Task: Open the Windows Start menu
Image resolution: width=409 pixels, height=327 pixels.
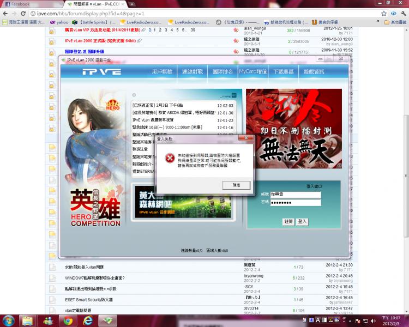Action: pyautogui.click(x=9, y=320)
